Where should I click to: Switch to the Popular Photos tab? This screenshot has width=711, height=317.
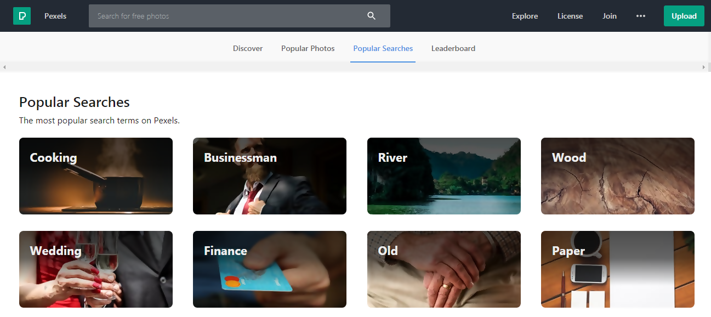point(308,48)
